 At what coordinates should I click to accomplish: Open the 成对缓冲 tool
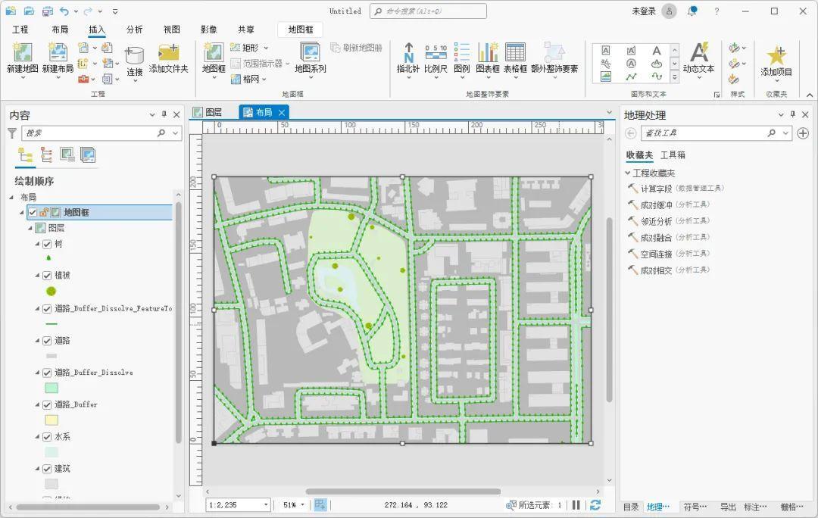point(656,205)
